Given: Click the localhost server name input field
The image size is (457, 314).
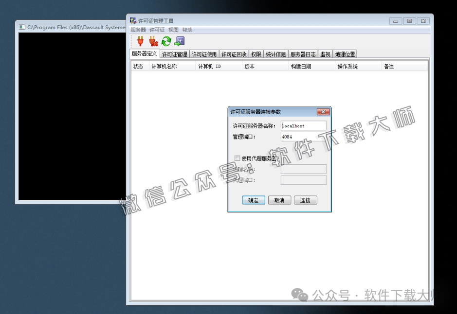Looking at the screenshot, I should coord(303,125).
